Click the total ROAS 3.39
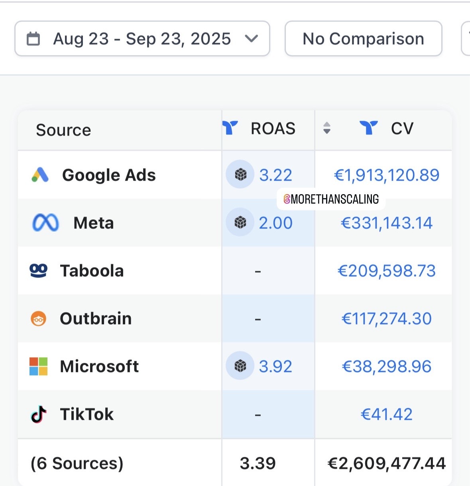The image size is (470, 486). pyautogui.click(x=258, y=463)
